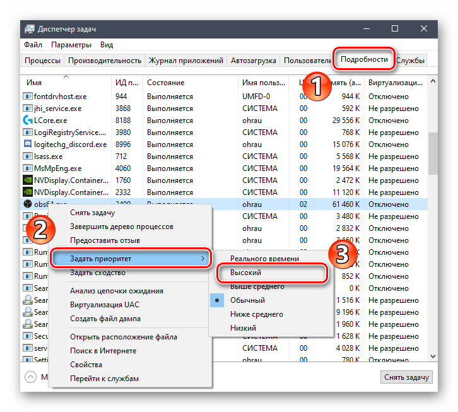Maximize the Диспетчер задач window
Image resolution: width=458 pixels, height=412 pixels.
395,28
